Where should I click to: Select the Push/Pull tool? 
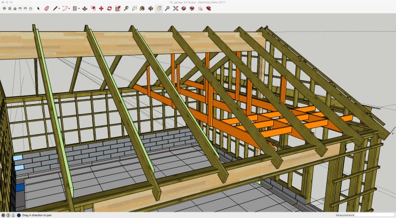click(x=85, y=8)
